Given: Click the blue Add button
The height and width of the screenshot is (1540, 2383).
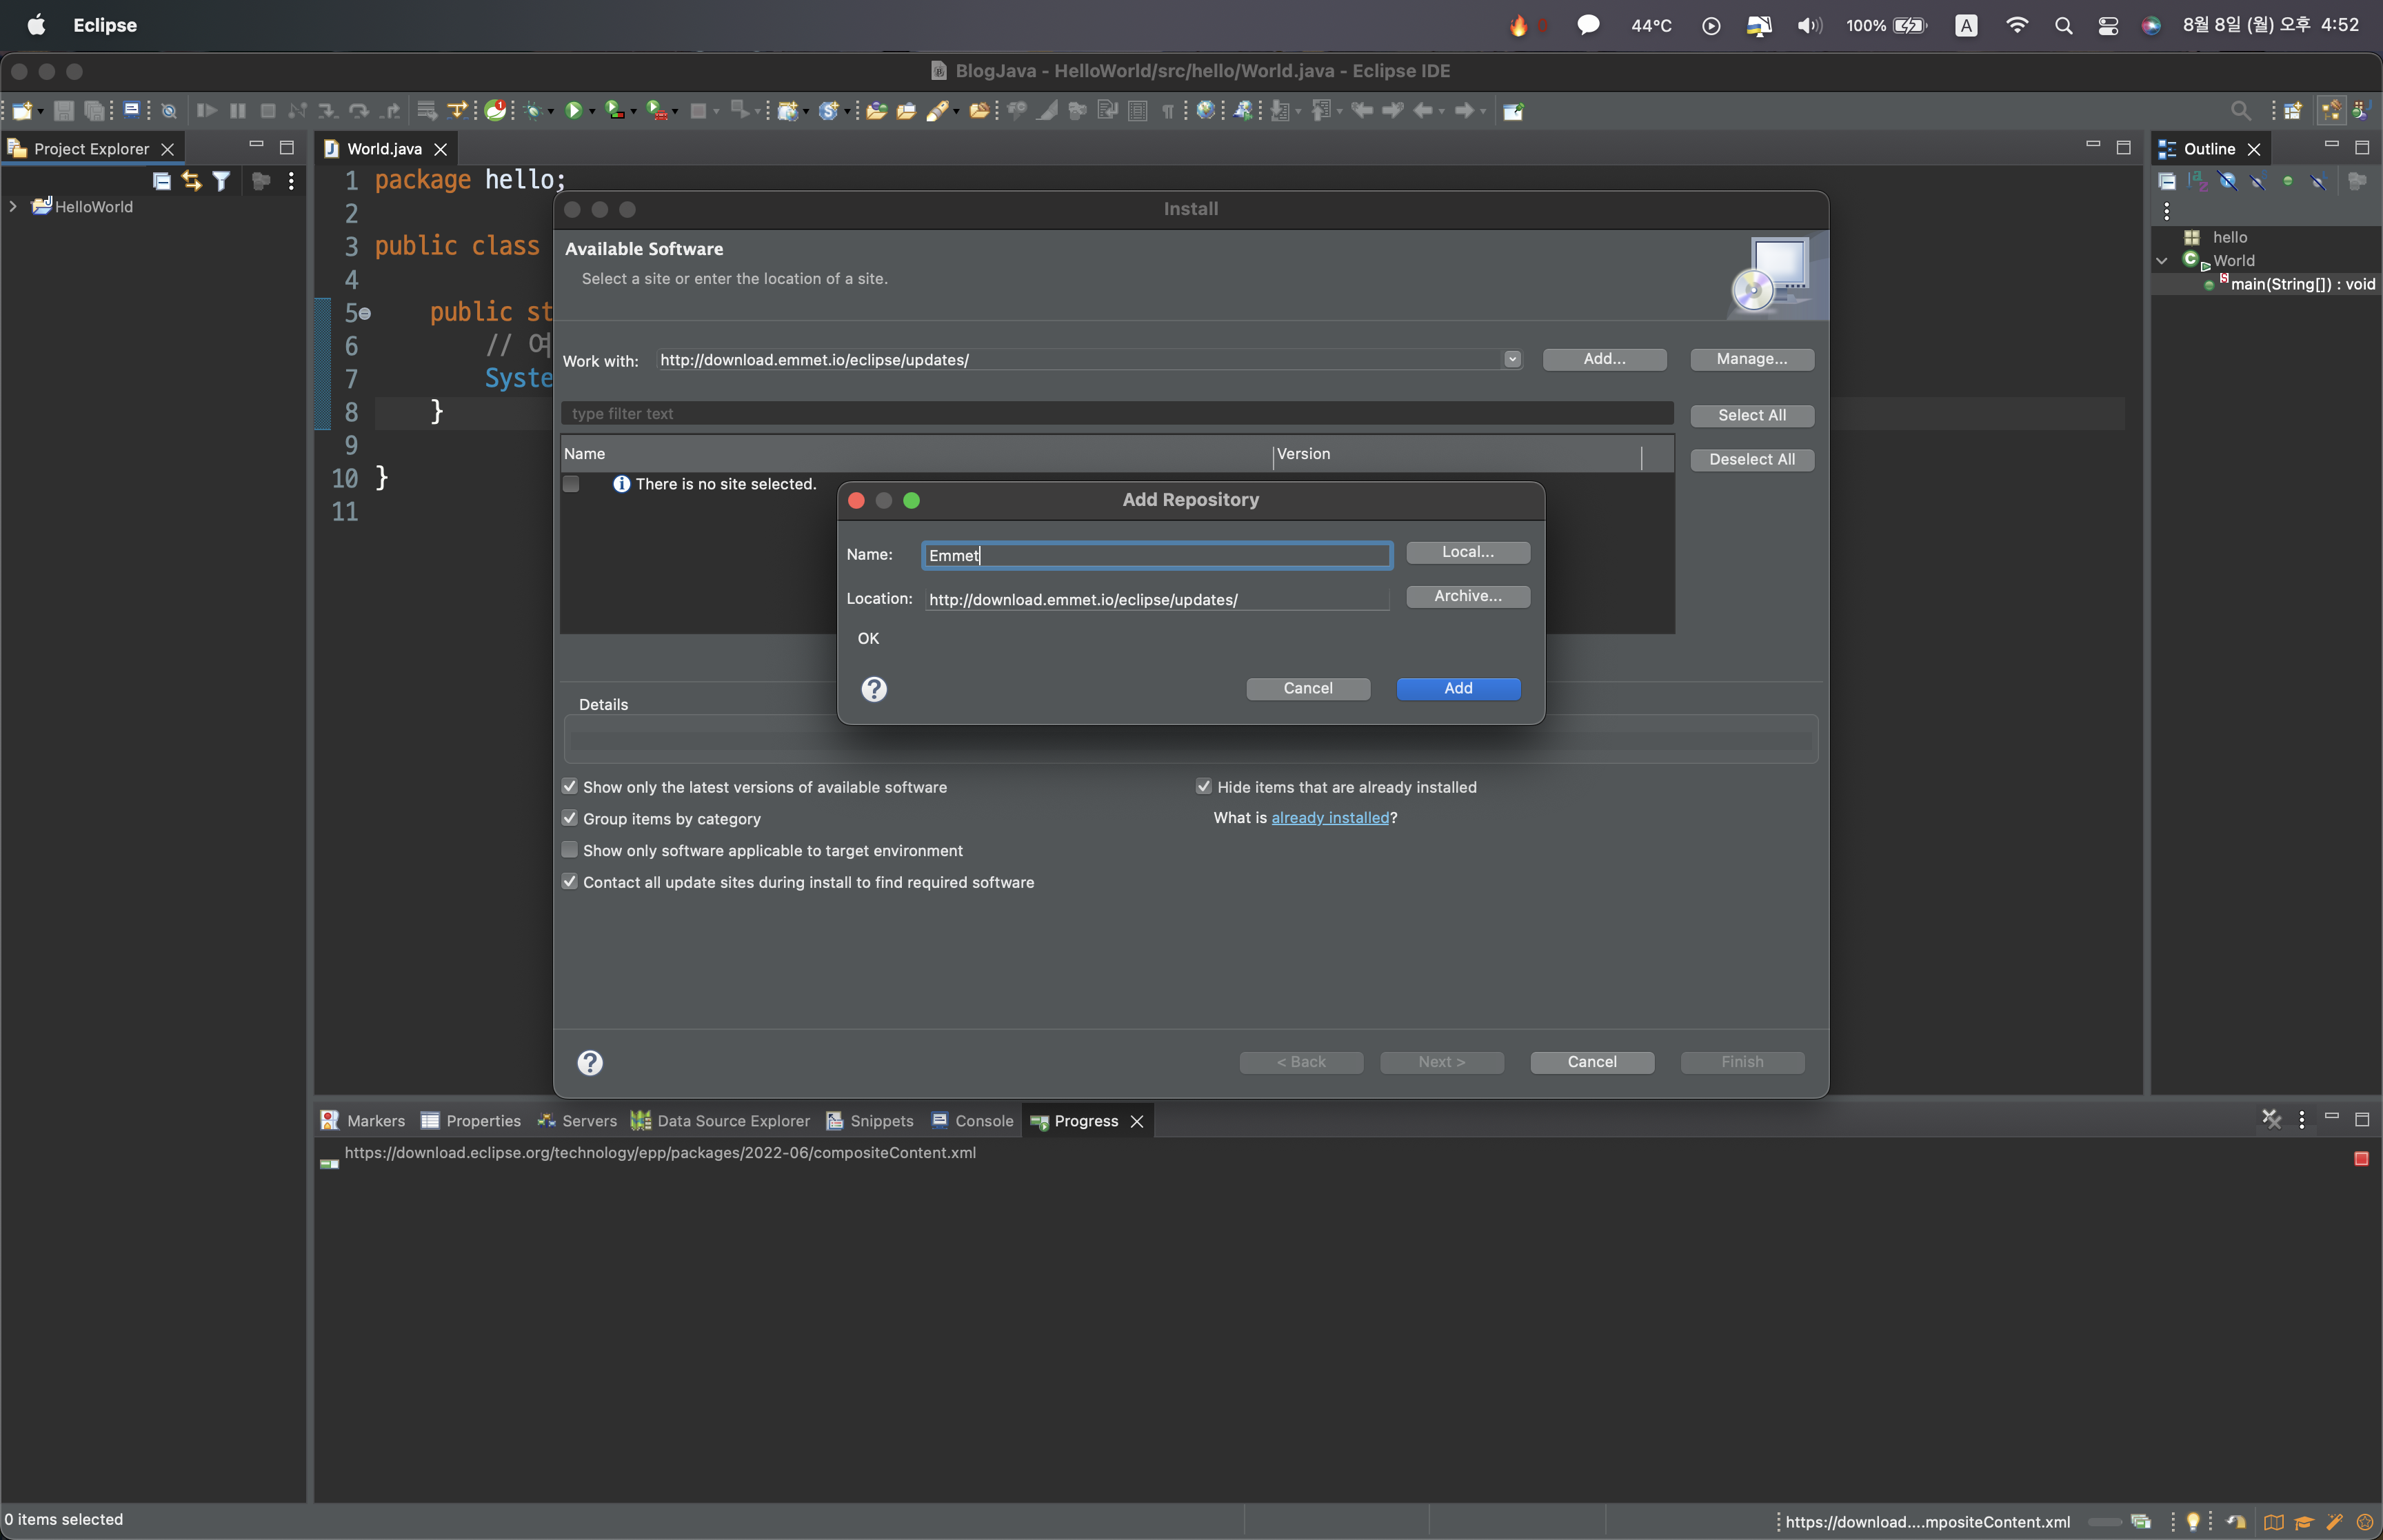Looking at the screenshot, I should 1458,688.
